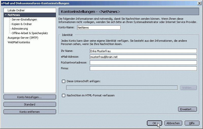Enable Diese Unterschrift anfügen checkbox

(x=64, y=81)
